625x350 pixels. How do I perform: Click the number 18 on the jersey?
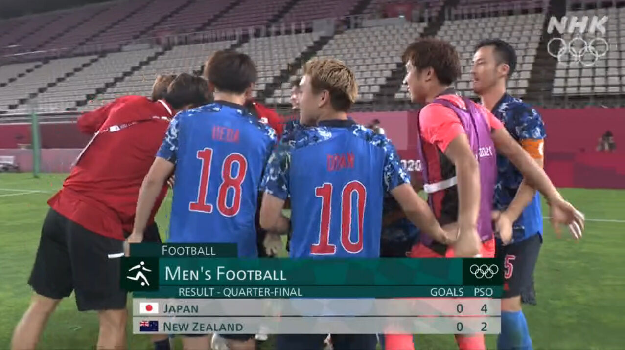point(218,181)
